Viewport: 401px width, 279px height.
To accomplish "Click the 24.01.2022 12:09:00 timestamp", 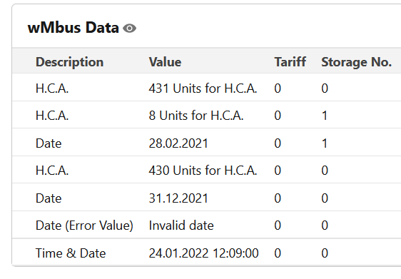I will click(203, 253).
